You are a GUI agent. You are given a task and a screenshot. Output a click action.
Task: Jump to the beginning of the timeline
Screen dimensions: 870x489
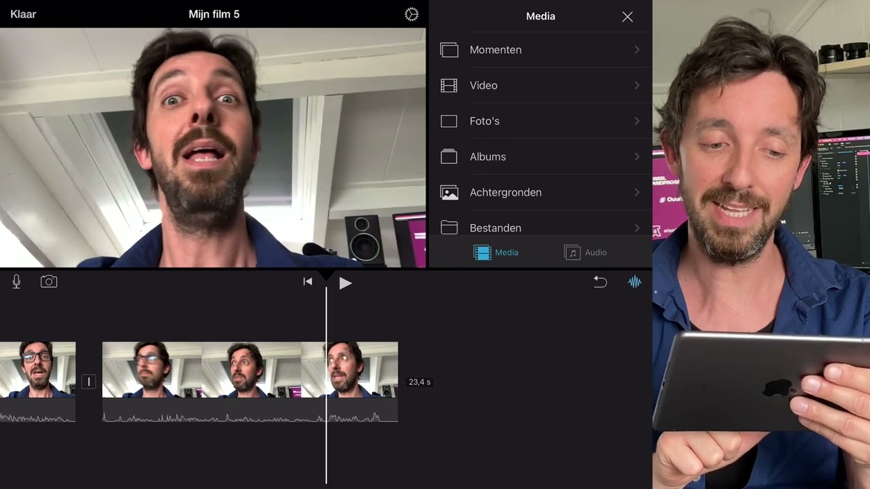click(307, 281)
